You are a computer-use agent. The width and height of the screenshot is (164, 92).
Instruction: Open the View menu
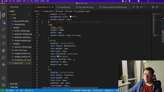tap(24, 1)
